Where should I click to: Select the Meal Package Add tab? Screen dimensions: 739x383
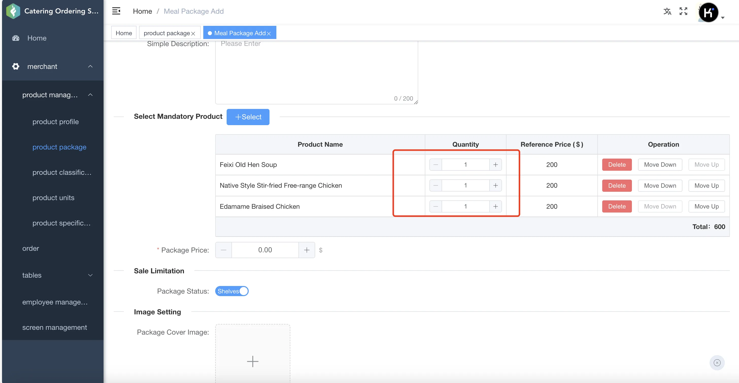pos(240,33)
